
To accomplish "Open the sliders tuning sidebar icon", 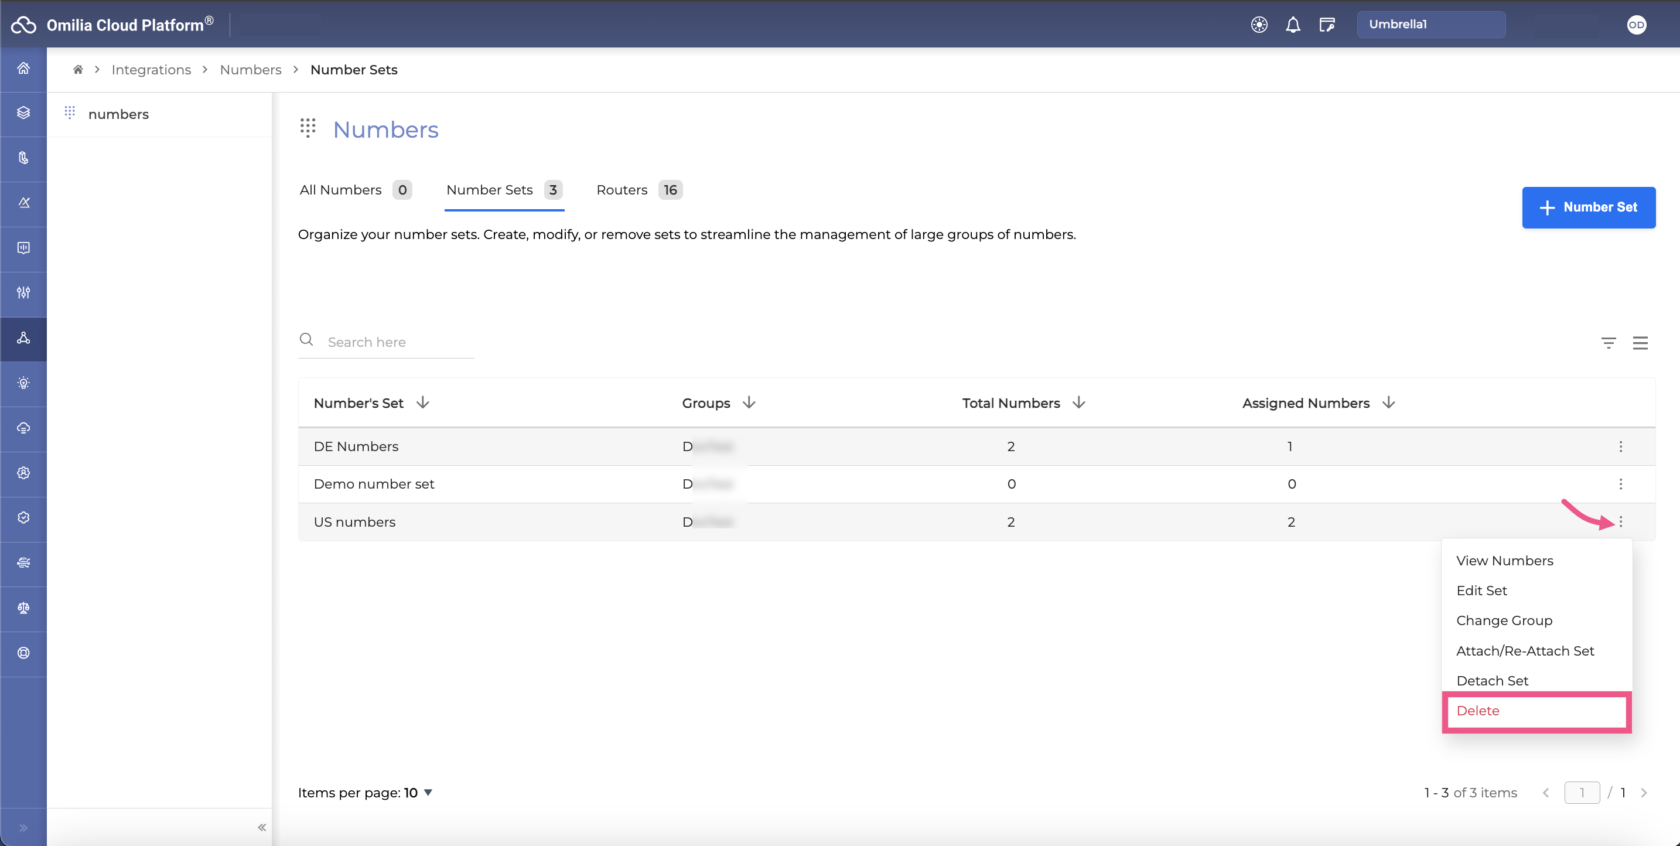I will [x=23, y=293].
